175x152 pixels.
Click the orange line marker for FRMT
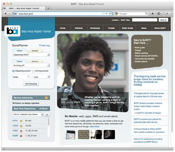21,131
